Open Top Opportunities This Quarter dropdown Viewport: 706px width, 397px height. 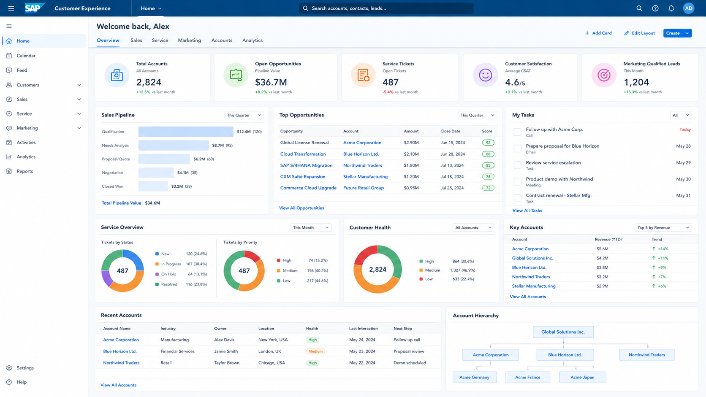pyautogui.click(x=478, y=115)
